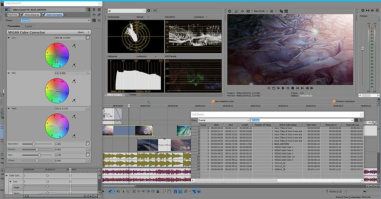This screenshot has height=199, width=381.
Task: Collapse Color Corr keyframe lane tree
Action: pyautogui.click(x=6, y=176)
